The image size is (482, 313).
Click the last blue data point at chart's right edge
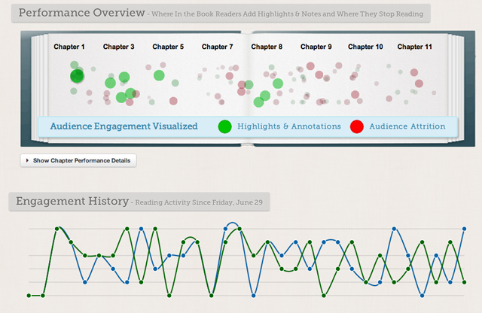click(x=464, y=228)
